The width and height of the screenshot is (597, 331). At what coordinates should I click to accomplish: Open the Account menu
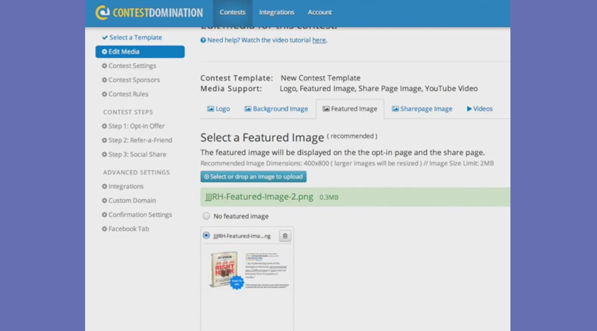319,12
